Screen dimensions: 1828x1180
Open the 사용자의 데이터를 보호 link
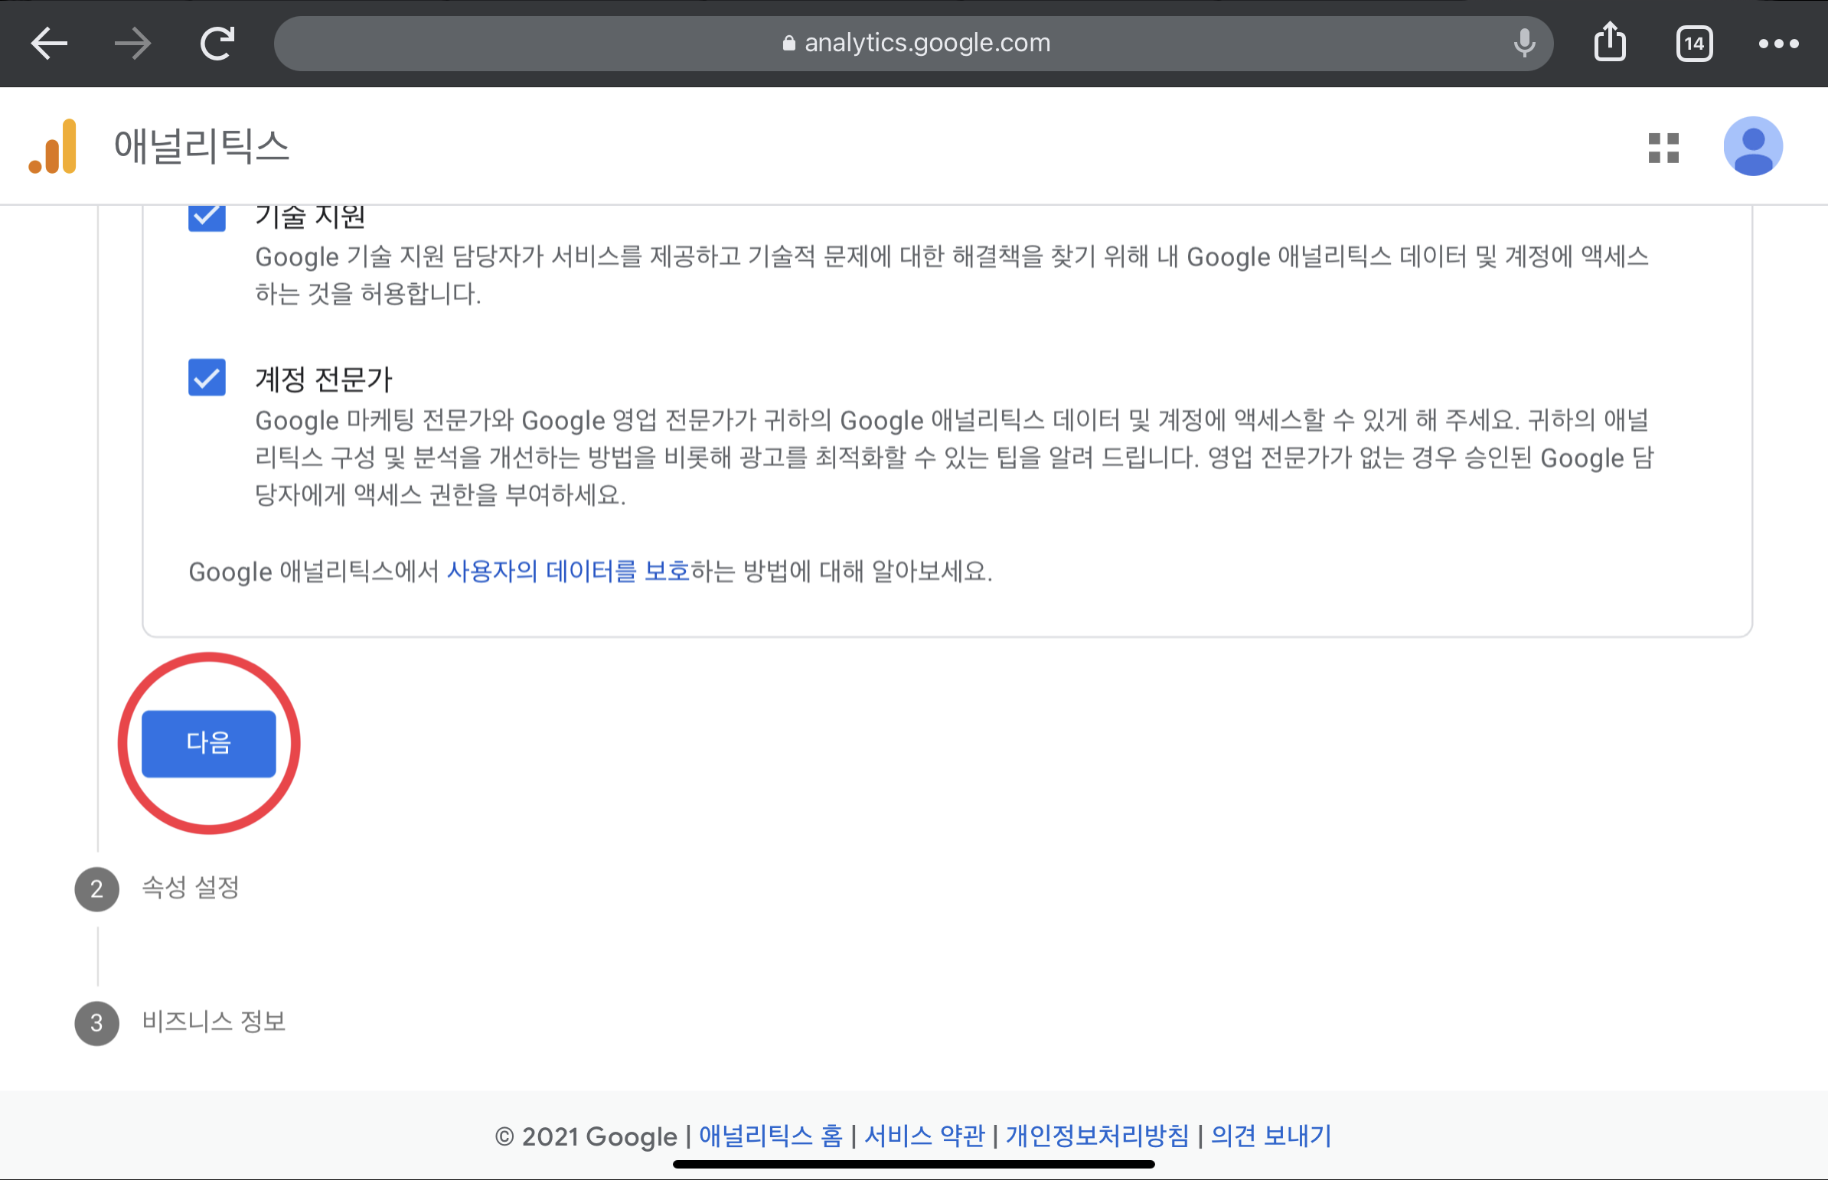[568, 571]
